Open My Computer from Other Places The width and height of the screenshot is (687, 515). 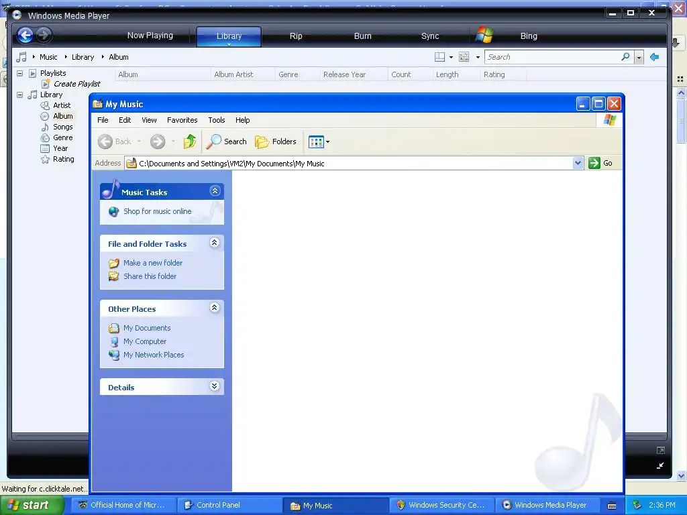click(145, 341)
